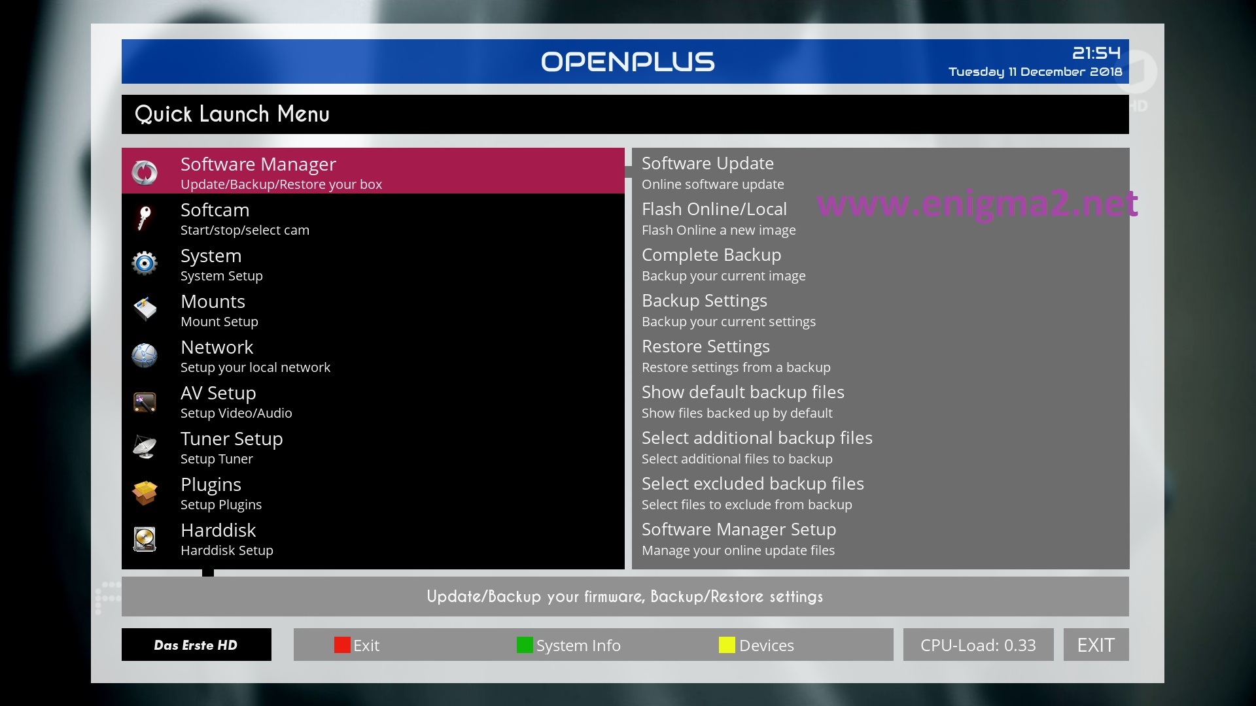Open the Softcam menu entry
The image size is (1256, 706).
pyautogui.click(x=373, y=218)
